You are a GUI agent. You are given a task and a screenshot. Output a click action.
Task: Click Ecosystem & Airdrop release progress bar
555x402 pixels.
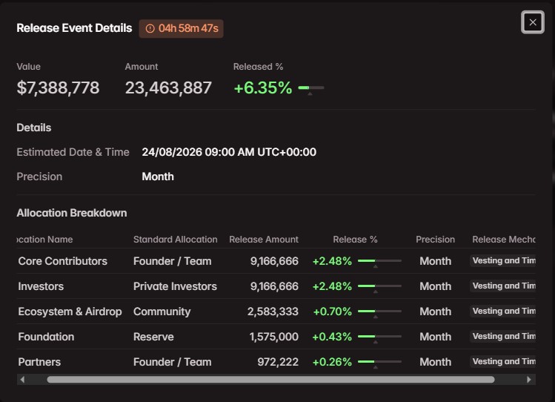pos(379,311)
